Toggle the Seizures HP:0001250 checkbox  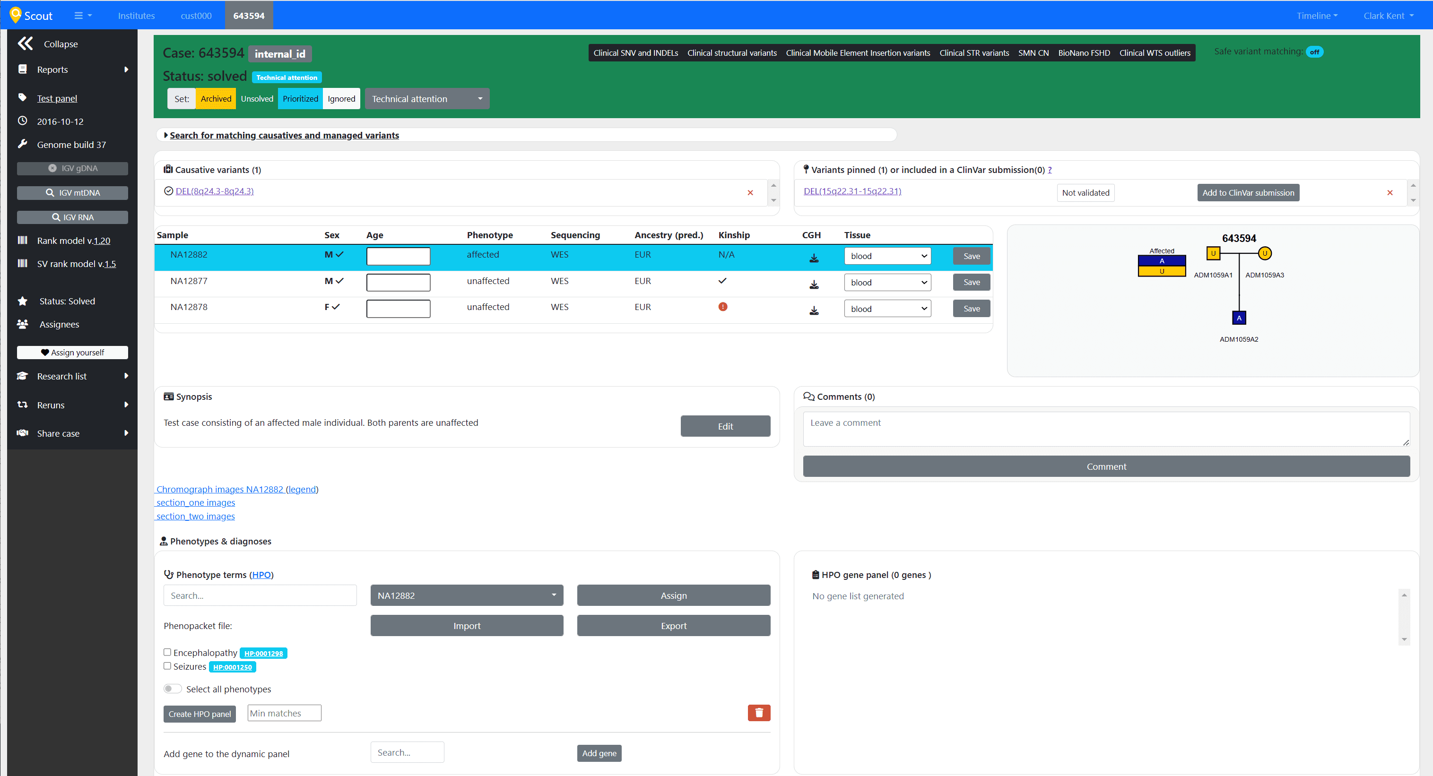point(168,666)
